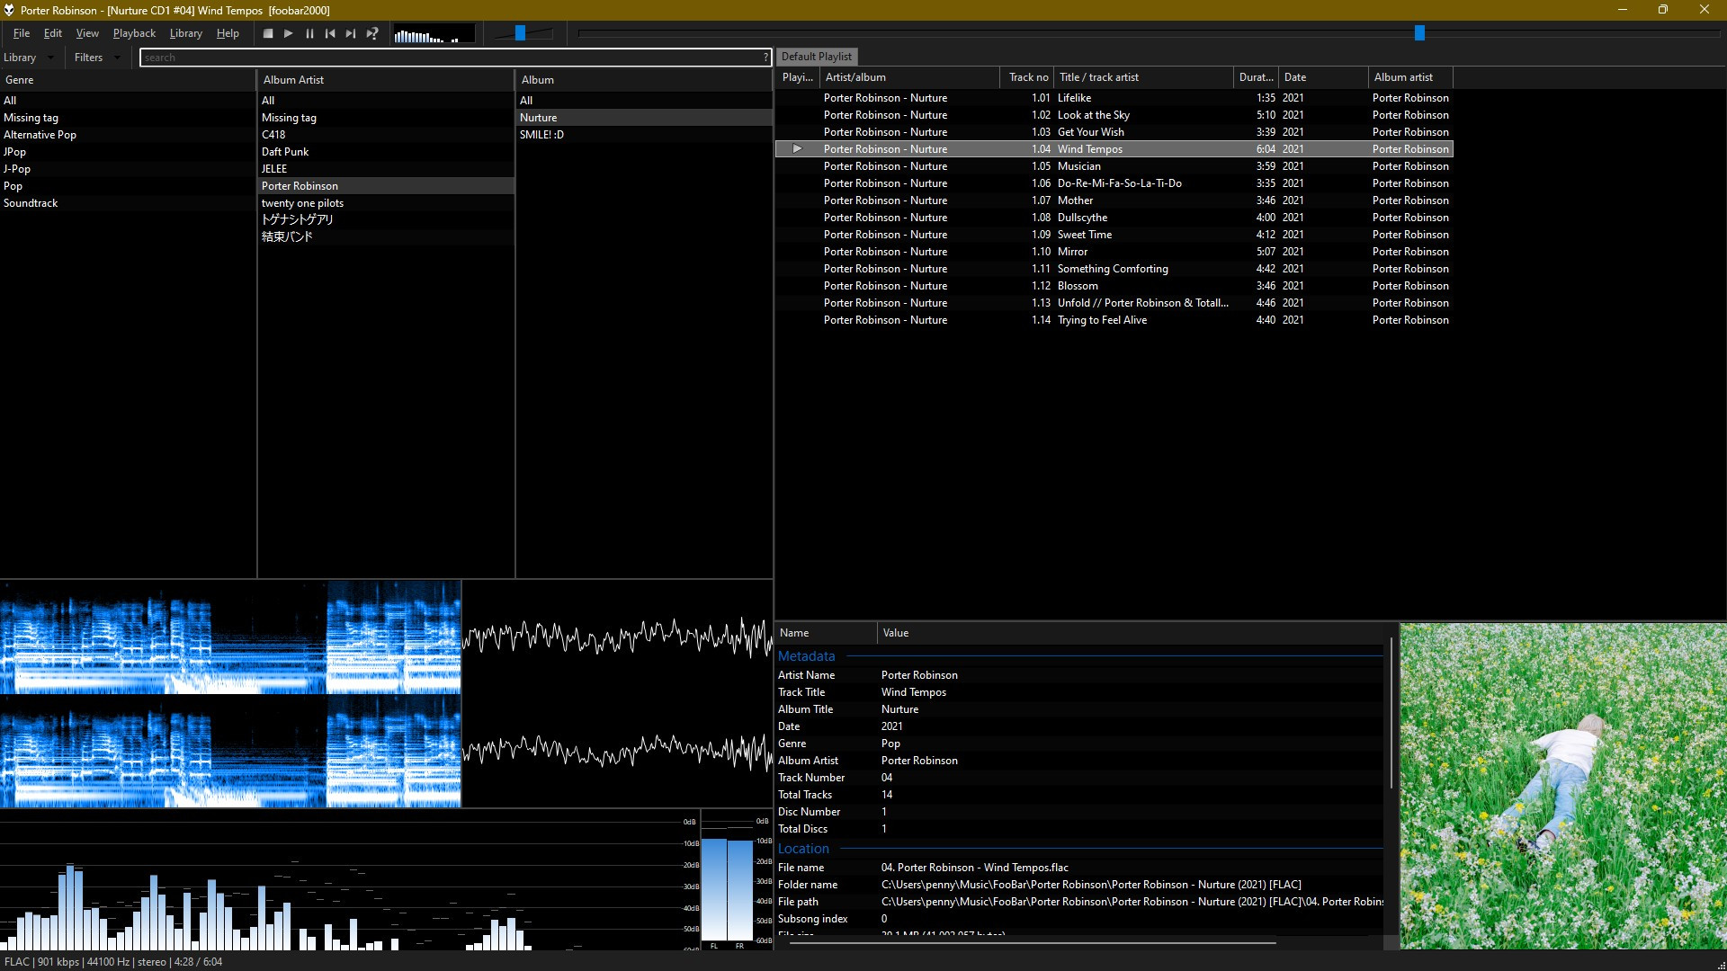Click the Name column header in properties
Image resolution: width=1727 pixels, height=971 pixels.
click(x=826, y=634)
